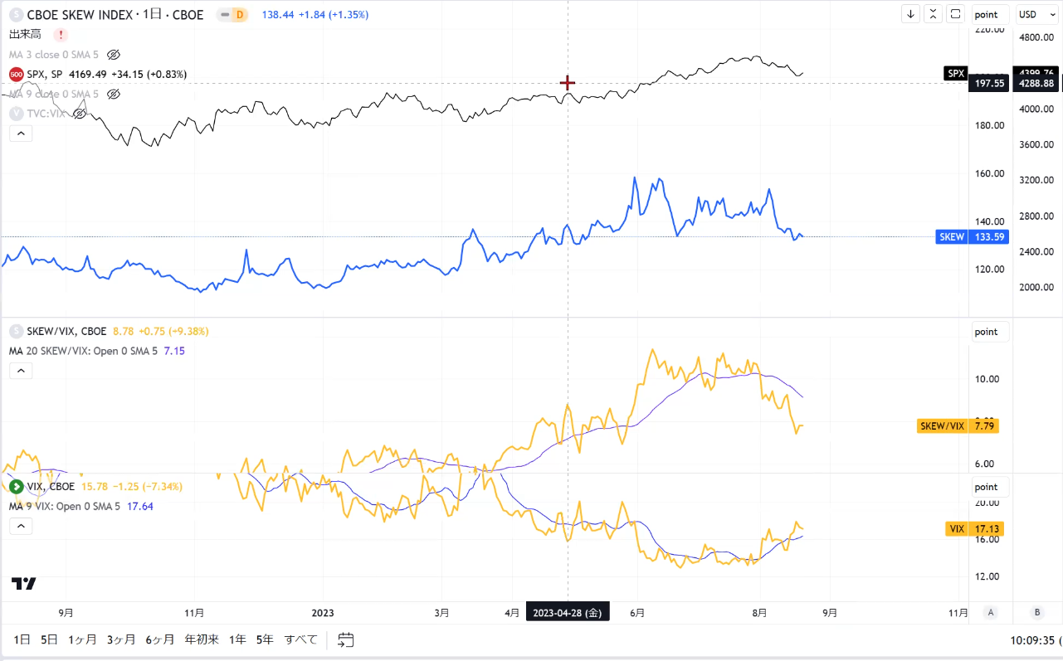The height and width of the screenshot is (661, 1063).
Task: Collapse the SKEW/VIX pane legend
Action: pyautogui.click(x=21, y=371)
